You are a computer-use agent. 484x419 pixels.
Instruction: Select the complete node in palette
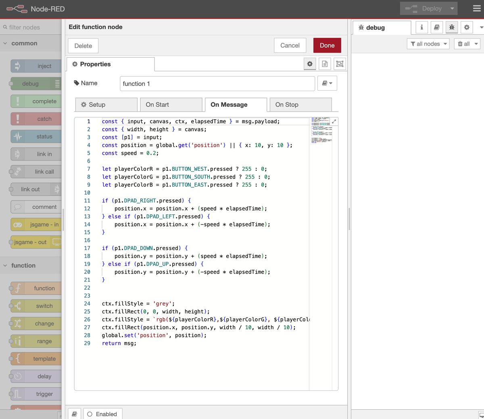36,102
